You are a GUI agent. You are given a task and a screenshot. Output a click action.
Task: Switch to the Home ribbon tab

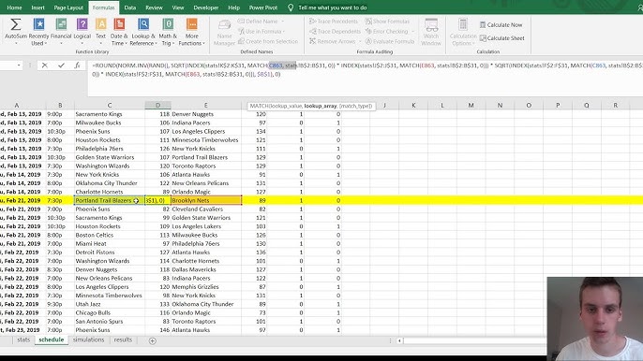coord(14,7)
